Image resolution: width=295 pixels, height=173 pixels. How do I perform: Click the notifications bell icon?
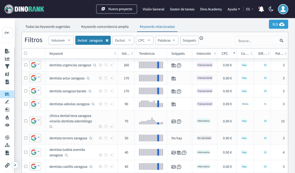pyautogui.click(x=261, y=9)
